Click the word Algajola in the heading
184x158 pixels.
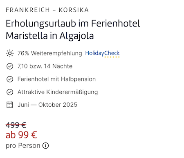pos(76,36)
